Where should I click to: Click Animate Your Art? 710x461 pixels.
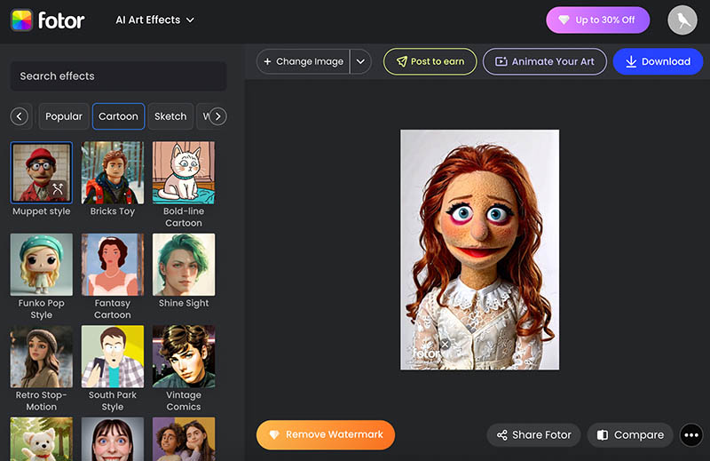545,61
